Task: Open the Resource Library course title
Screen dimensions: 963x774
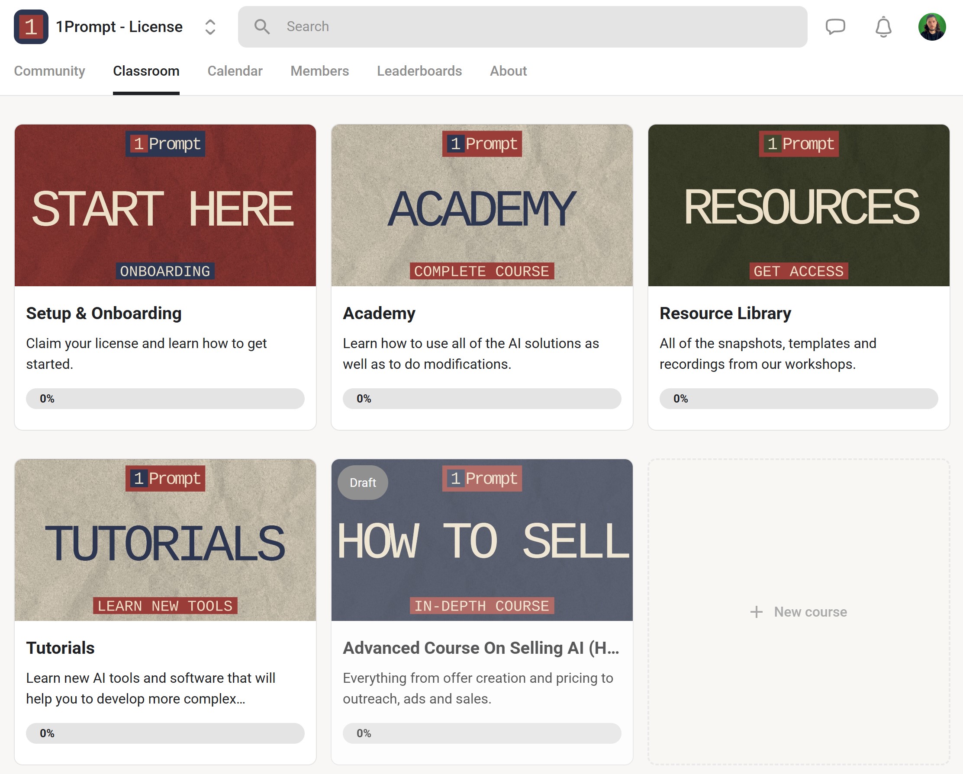Action: click(x=725, y=313)
